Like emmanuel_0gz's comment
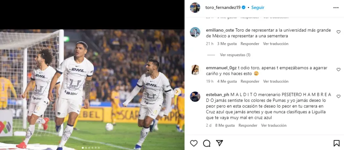 (338, 69)
